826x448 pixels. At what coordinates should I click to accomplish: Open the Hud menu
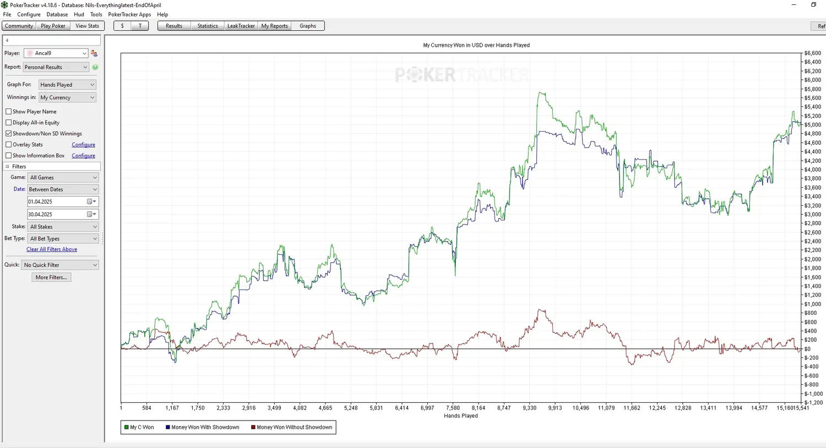79,14
